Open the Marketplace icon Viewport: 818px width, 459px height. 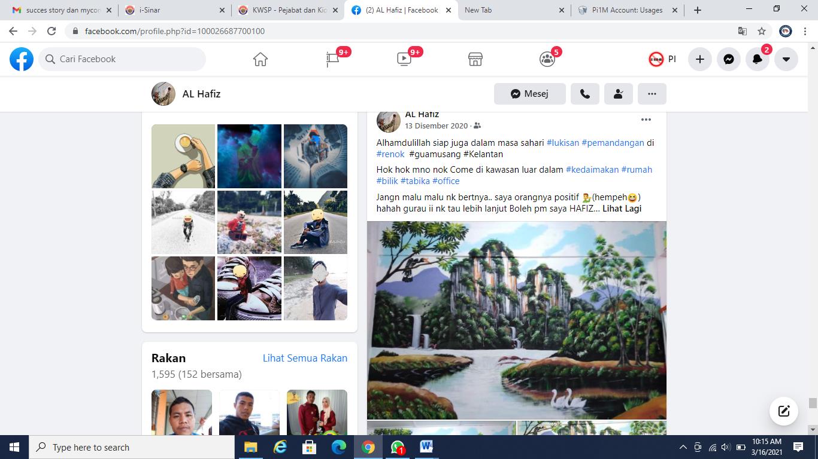[x=475, y=59]
